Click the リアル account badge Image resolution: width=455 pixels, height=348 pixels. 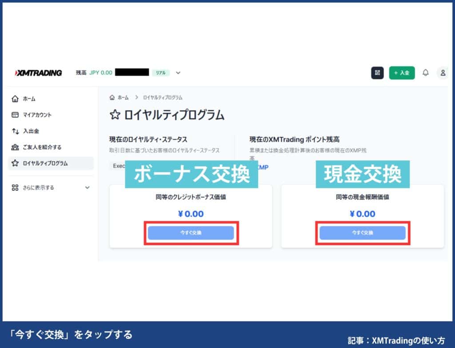161,73
